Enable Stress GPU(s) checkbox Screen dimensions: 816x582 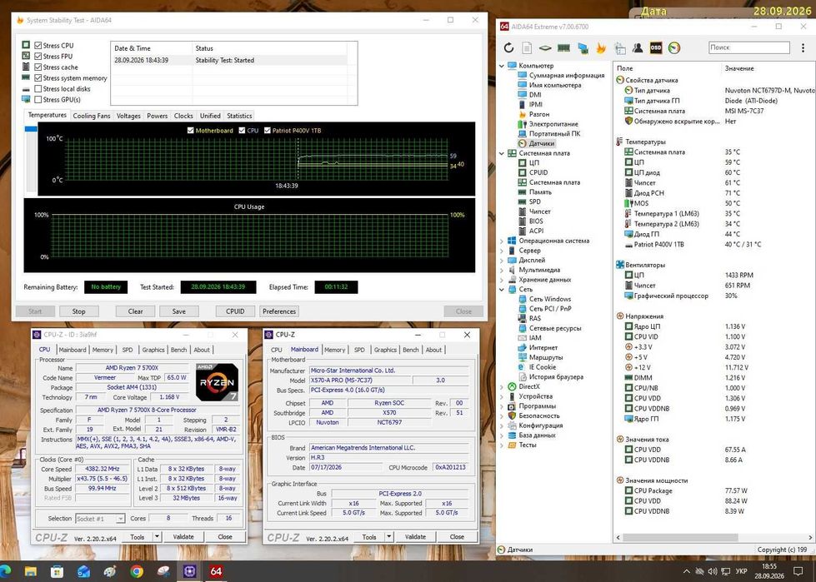point(38,99)
